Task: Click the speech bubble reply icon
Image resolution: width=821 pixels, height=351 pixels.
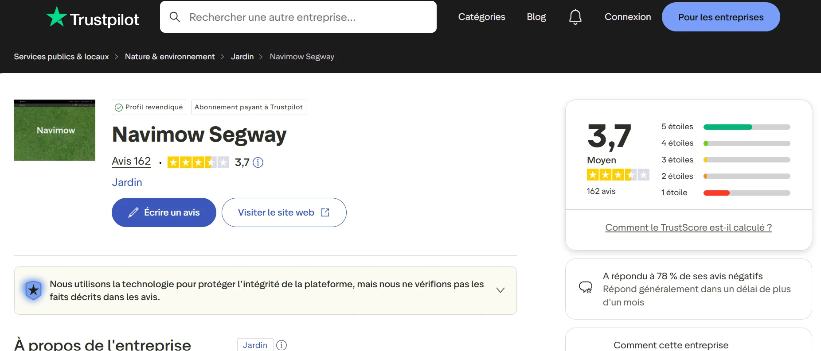Action: point(586,288)
